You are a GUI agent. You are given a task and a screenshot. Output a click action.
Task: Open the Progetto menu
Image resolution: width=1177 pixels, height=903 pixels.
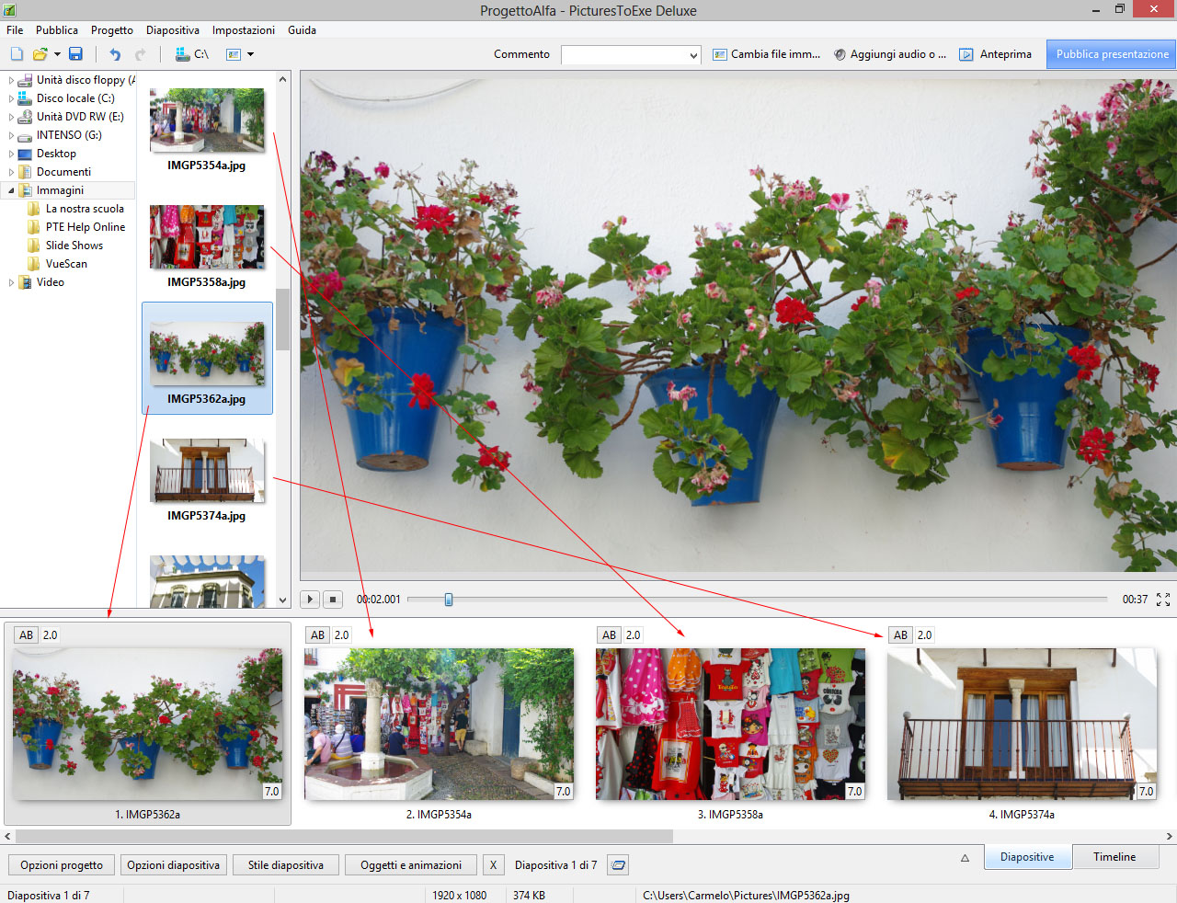tap(111, 30)
